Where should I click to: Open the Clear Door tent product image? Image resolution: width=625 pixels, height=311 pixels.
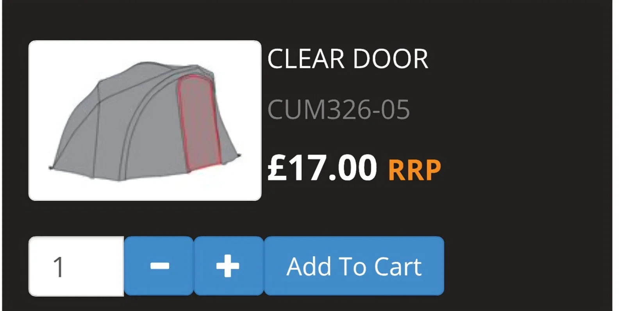click(145, 120)
